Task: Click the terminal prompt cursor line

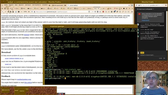Action: tap(65, 78)
